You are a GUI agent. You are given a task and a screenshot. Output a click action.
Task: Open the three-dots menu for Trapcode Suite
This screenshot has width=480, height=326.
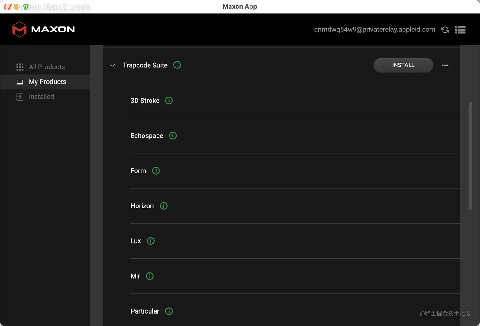[445, 65]
